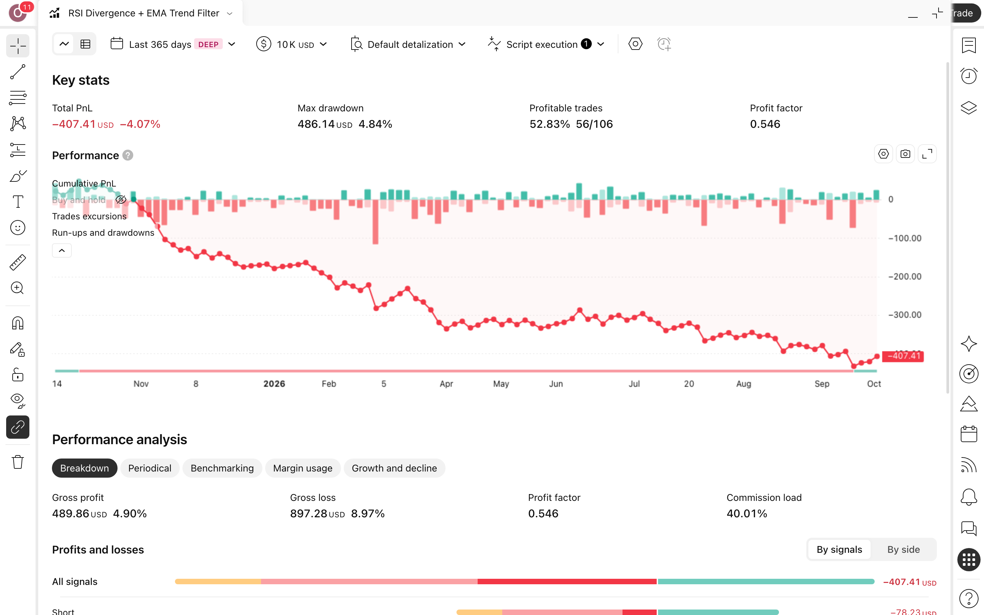Open the Fibonacci retracement tools
This screenshot has width=984, height=615.
click(18, 98)
